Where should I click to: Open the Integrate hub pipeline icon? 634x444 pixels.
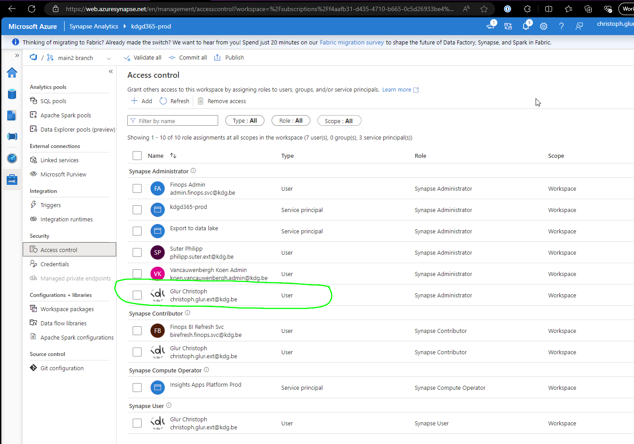(12, 136)
